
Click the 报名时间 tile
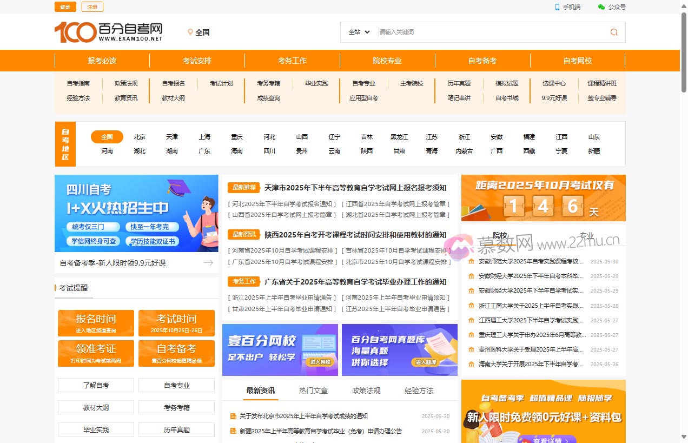tap(95, 323)
